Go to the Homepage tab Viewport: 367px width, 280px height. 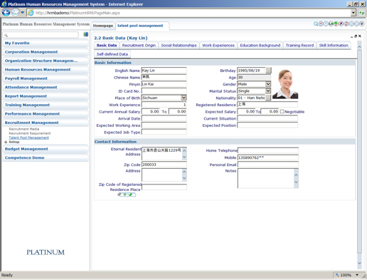pos(103,26)
